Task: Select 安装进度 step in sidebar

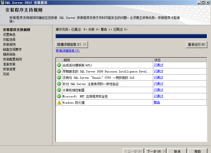Action: click(9, 69)
